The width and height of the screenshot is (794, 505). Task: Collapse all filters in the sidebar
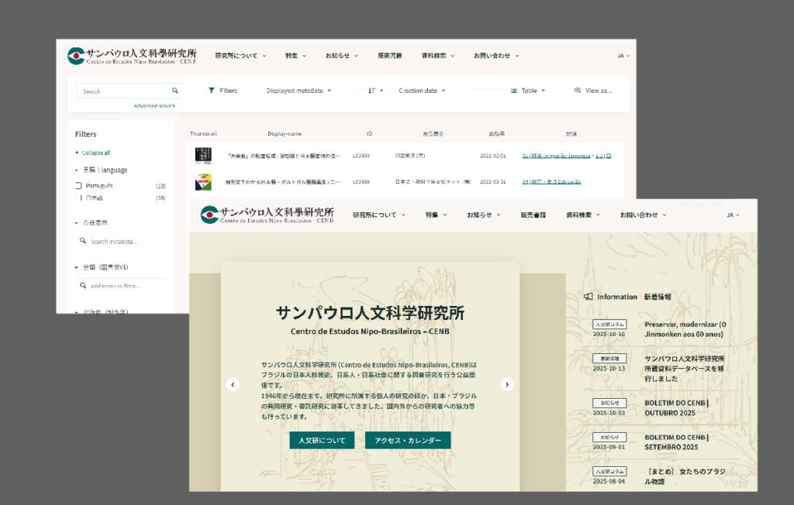[93, 153]
